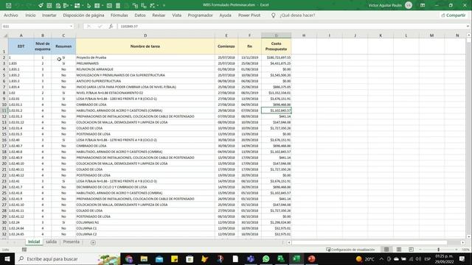Click the Enter checkmark icon in the formula bar
This screenshot has height=265, width=472.
[100, 26]
